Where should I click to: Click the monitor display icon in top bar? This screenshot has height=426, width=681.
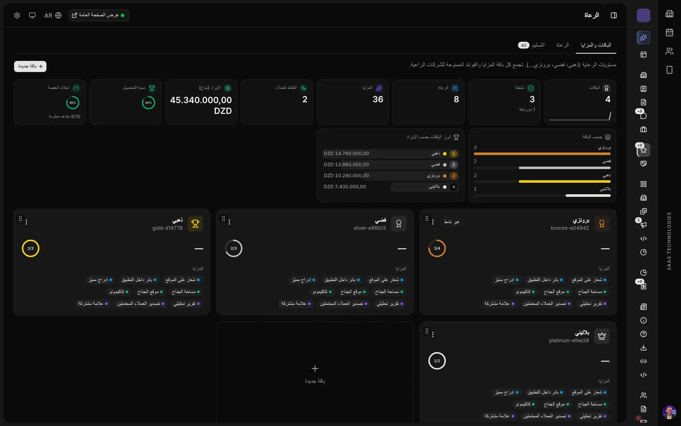pyautogui.click(x=32, y=15)
